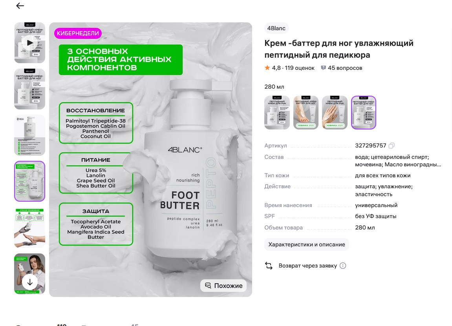
Task: Select the currently highlighted foot butter variant
Action: [x=364, y=113]
